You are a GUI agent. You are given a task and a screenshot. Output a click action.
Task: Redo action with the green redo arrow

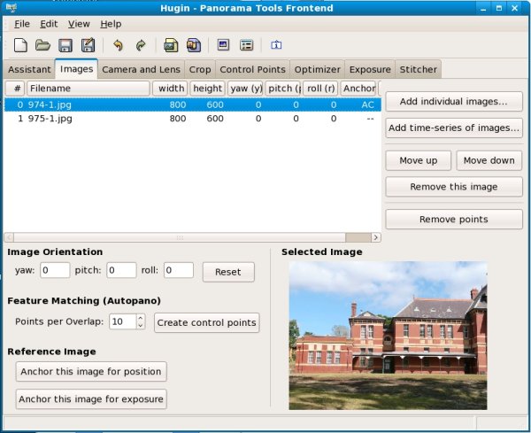coord(141,45)
